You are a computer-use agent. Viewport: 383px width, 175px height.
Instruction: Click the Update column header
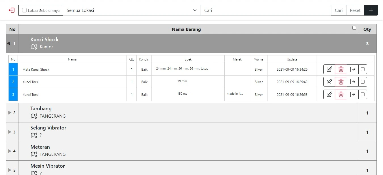[x=292, y=59]
